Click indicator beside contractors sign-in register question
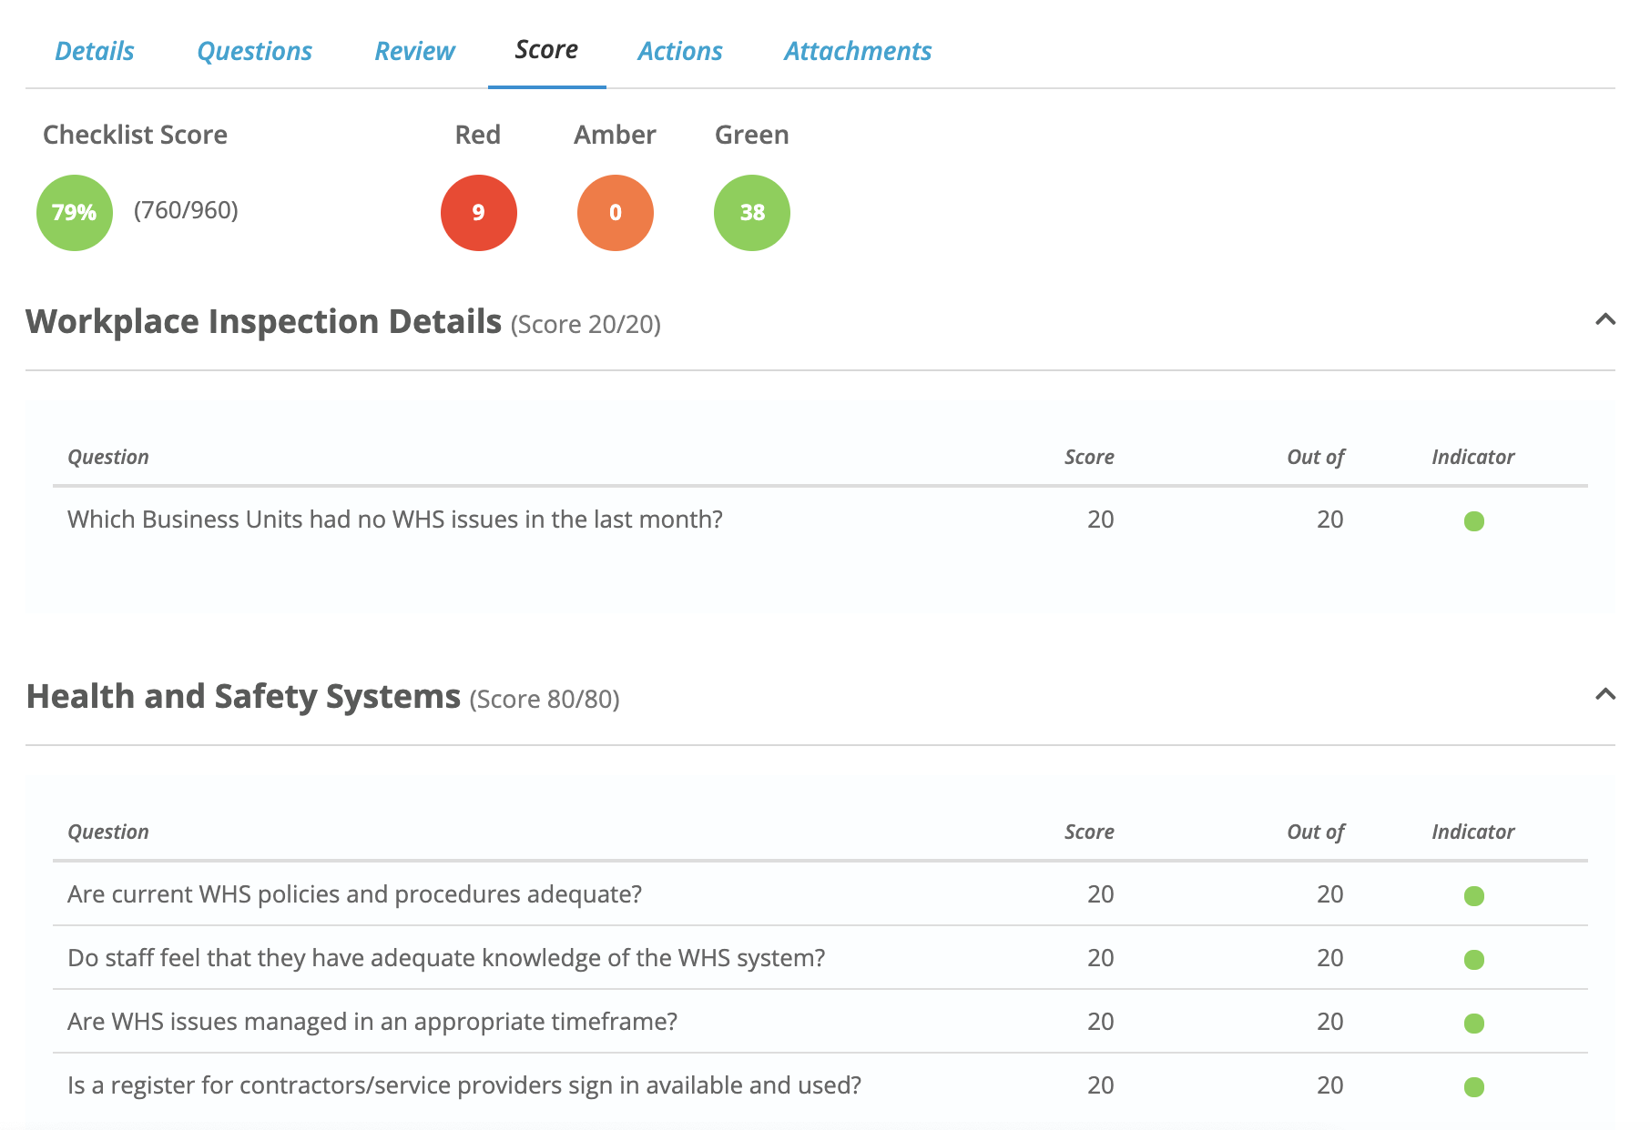This screenshot has width=1650, height=1130. click(1474, 1085)
